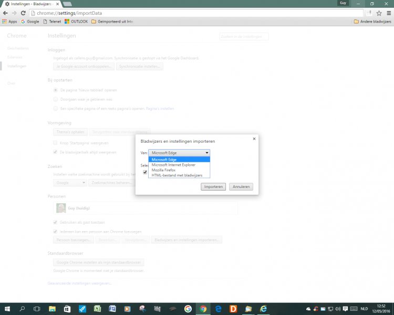Click the browser Back arrow
Viewport: 394px width, 315px height.
5,13
